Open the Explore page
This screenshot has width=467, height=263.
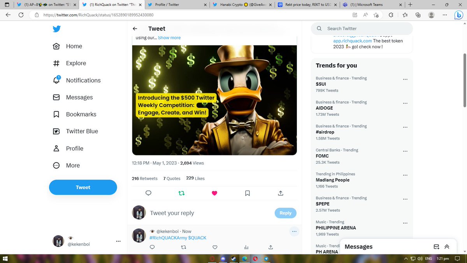[x=69, y=63]
